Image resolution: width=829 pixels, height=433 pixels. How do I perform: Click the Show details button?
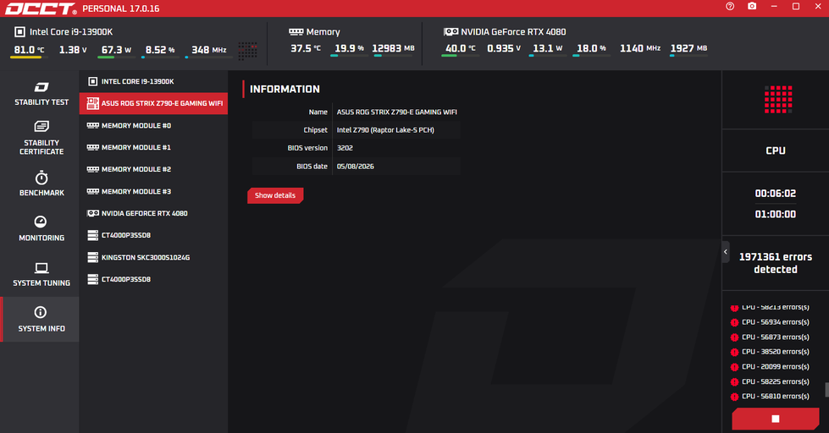coord(275,195)
